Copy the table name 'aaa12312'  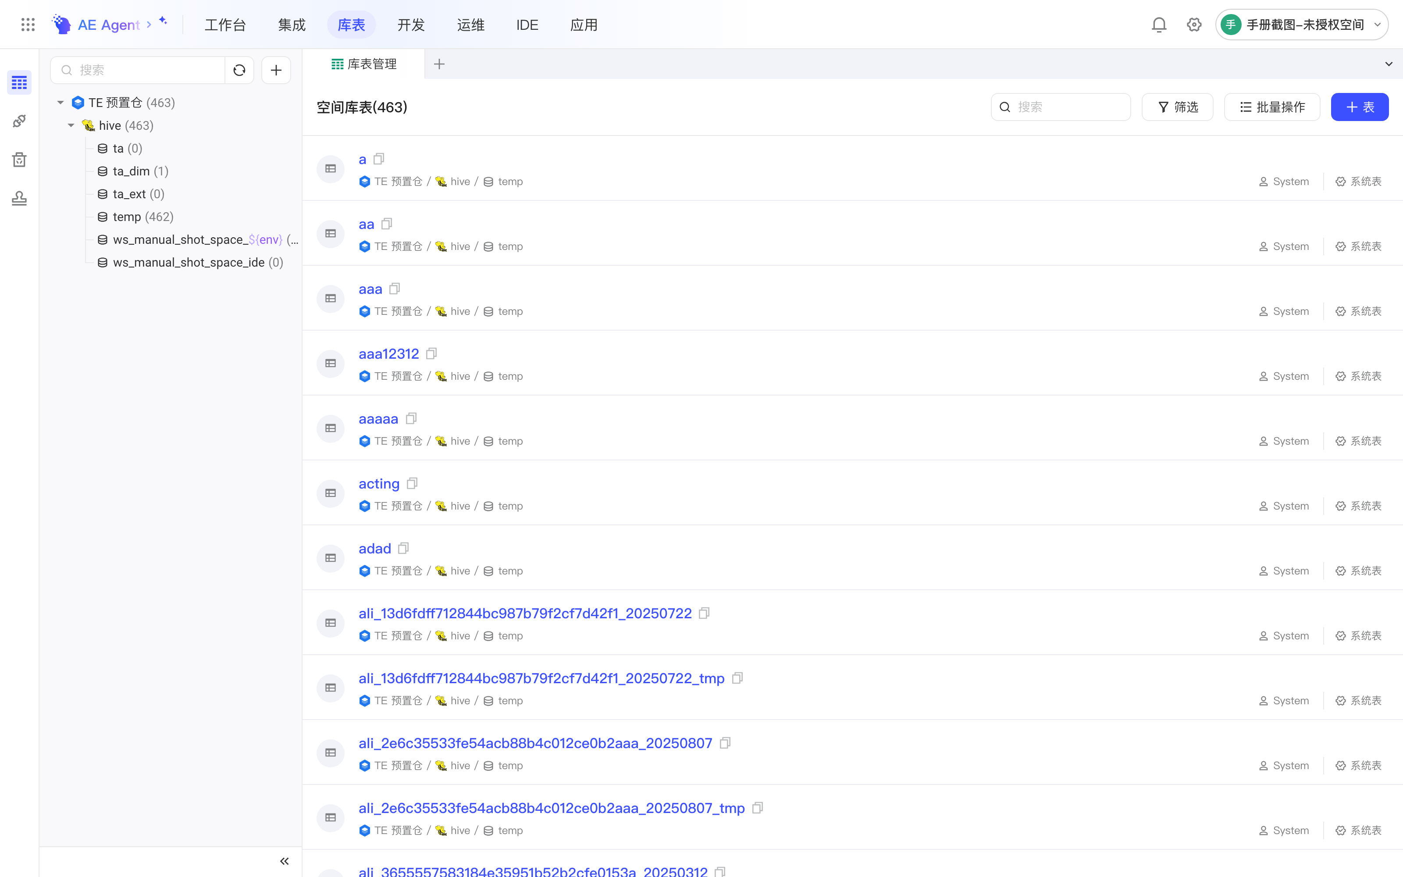[x=431, y=354]
